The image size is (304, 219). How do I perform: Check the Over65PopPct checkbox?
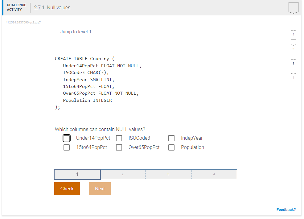point(119,147)
